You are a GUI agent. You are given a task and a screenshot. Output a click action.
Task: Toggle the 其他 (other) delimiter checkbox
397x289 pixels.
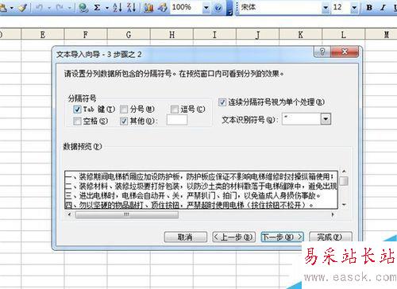(x=124, y=121)
